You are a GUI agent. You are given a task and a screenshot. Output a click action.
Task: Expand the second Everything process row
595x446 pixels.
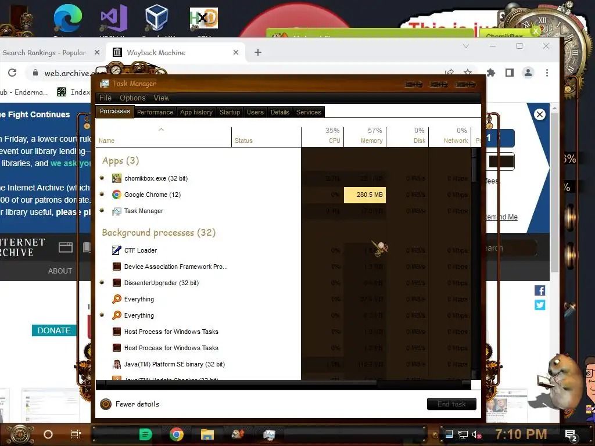(102, 315)
